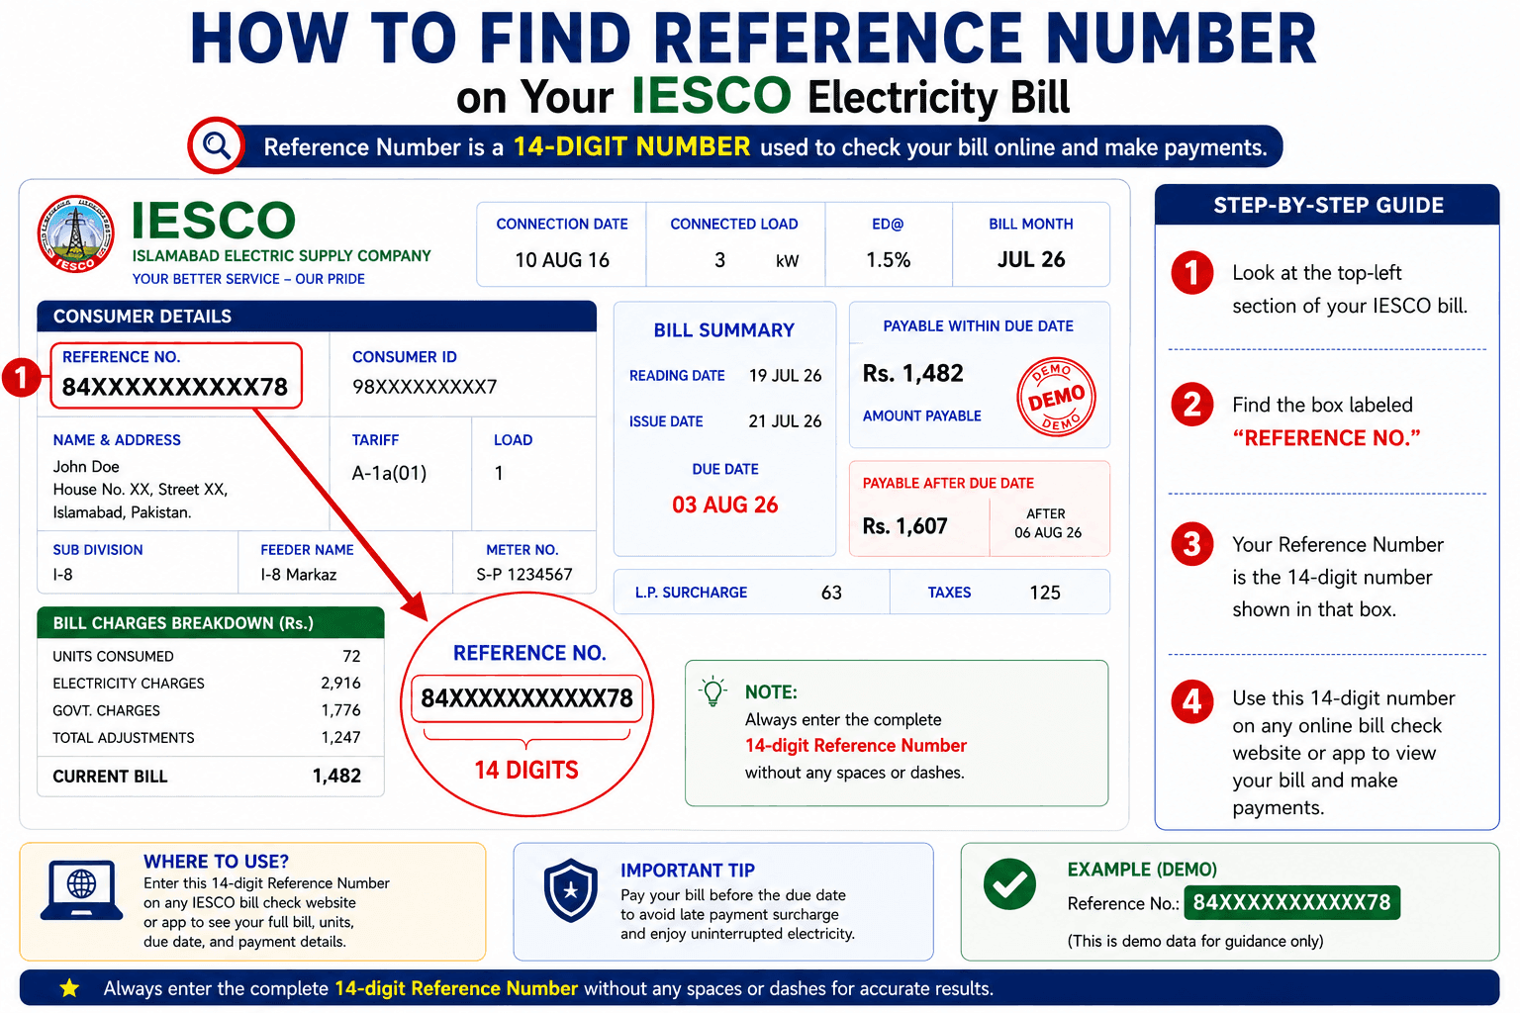Click the late amount "Rs. 1,607"
The width and height of the screenshot is (1520, 1013).
tap(904, 526)
